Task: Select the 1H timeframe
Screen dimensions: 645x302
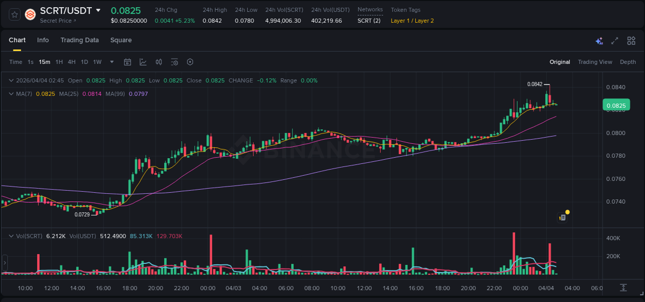Action: [58, 62]
